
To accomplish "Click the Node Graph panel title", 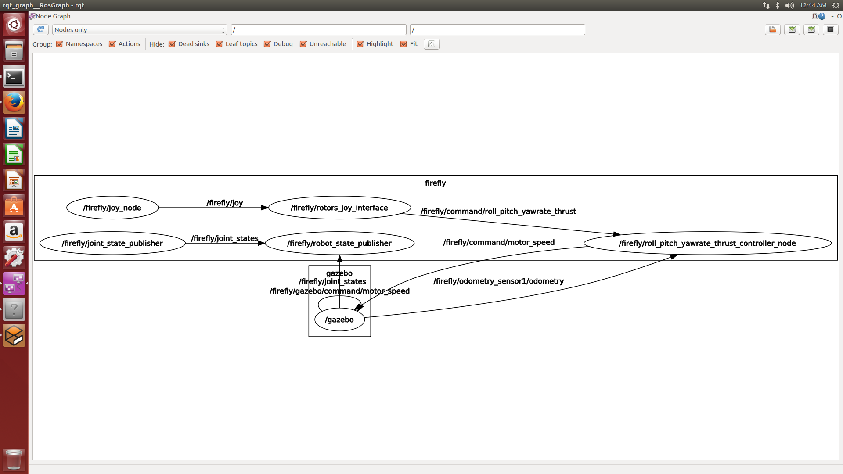I will (53, 16).
